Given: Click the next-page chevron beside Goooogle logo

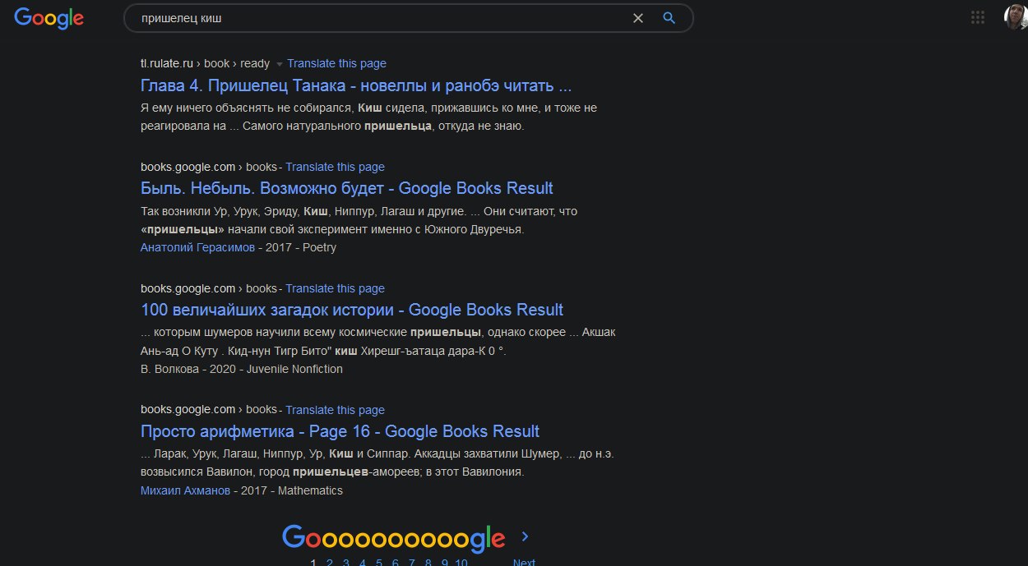Looking at the screenshot, I should coord(525,536).
